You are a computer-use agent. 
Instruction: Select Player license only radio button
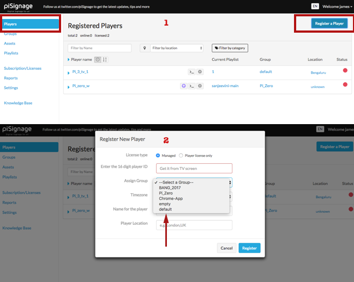coord(181,155)
